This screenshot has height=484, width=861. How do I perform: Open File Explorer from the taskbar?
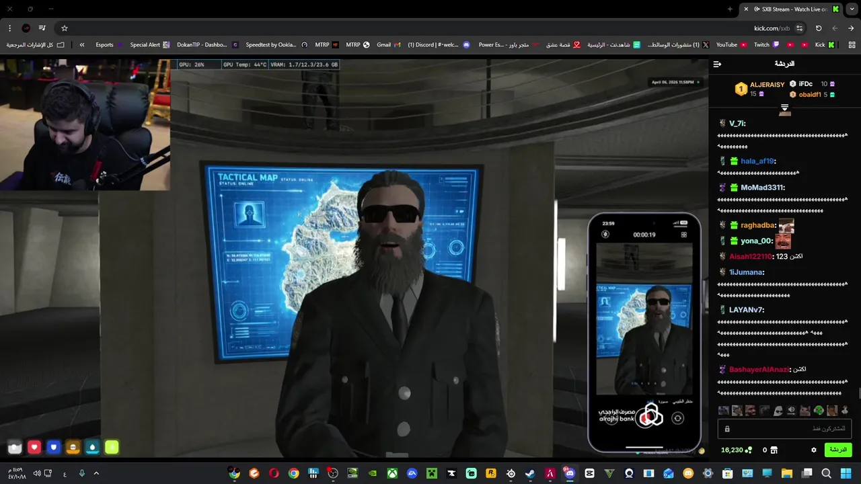tap(787, 473)
